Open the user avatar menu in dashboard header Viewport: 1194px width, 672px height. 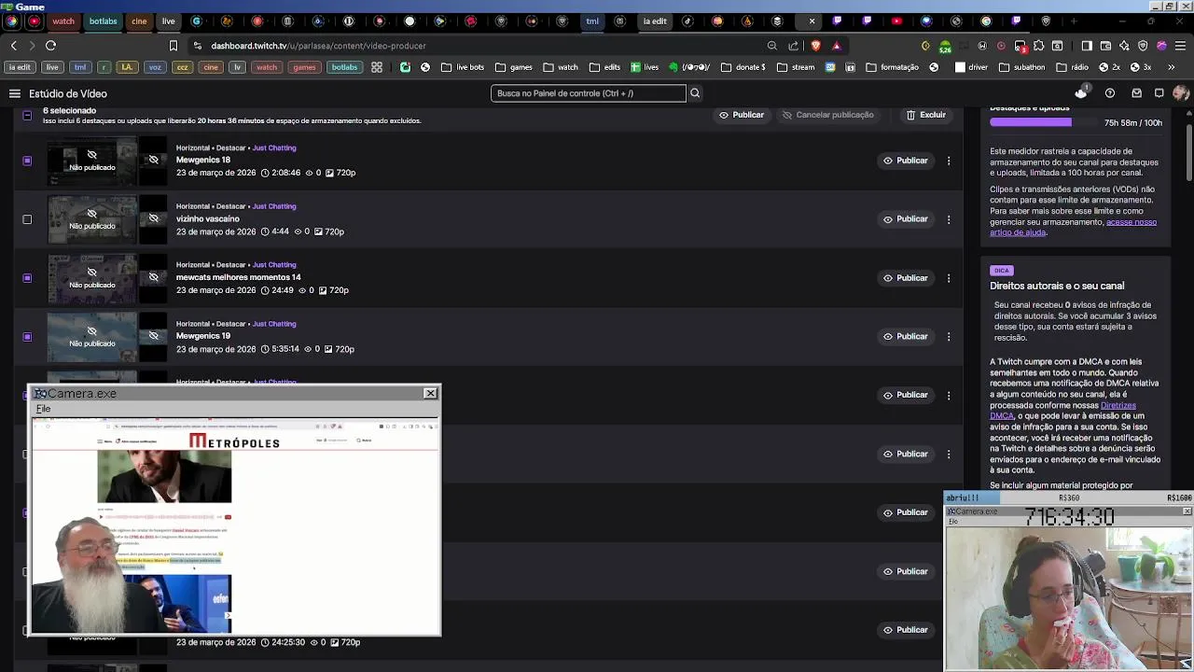(x=1181, y=93)
